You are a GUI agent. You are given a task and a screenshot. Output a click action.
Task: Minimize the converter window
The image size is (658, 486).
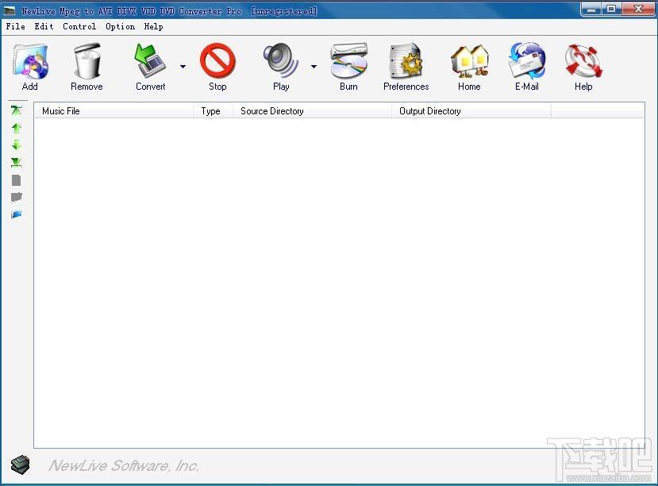coord(591,10)
